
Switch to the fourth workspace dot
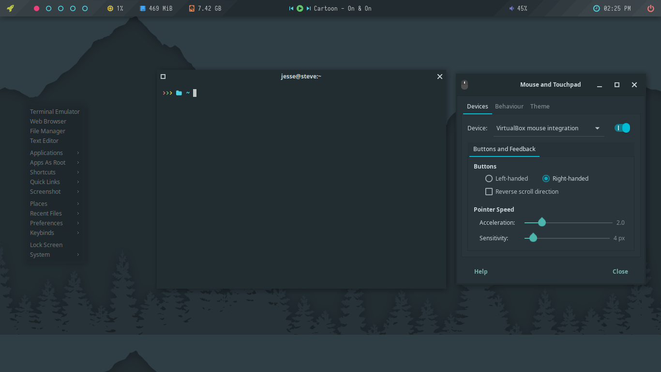point(73,9)
